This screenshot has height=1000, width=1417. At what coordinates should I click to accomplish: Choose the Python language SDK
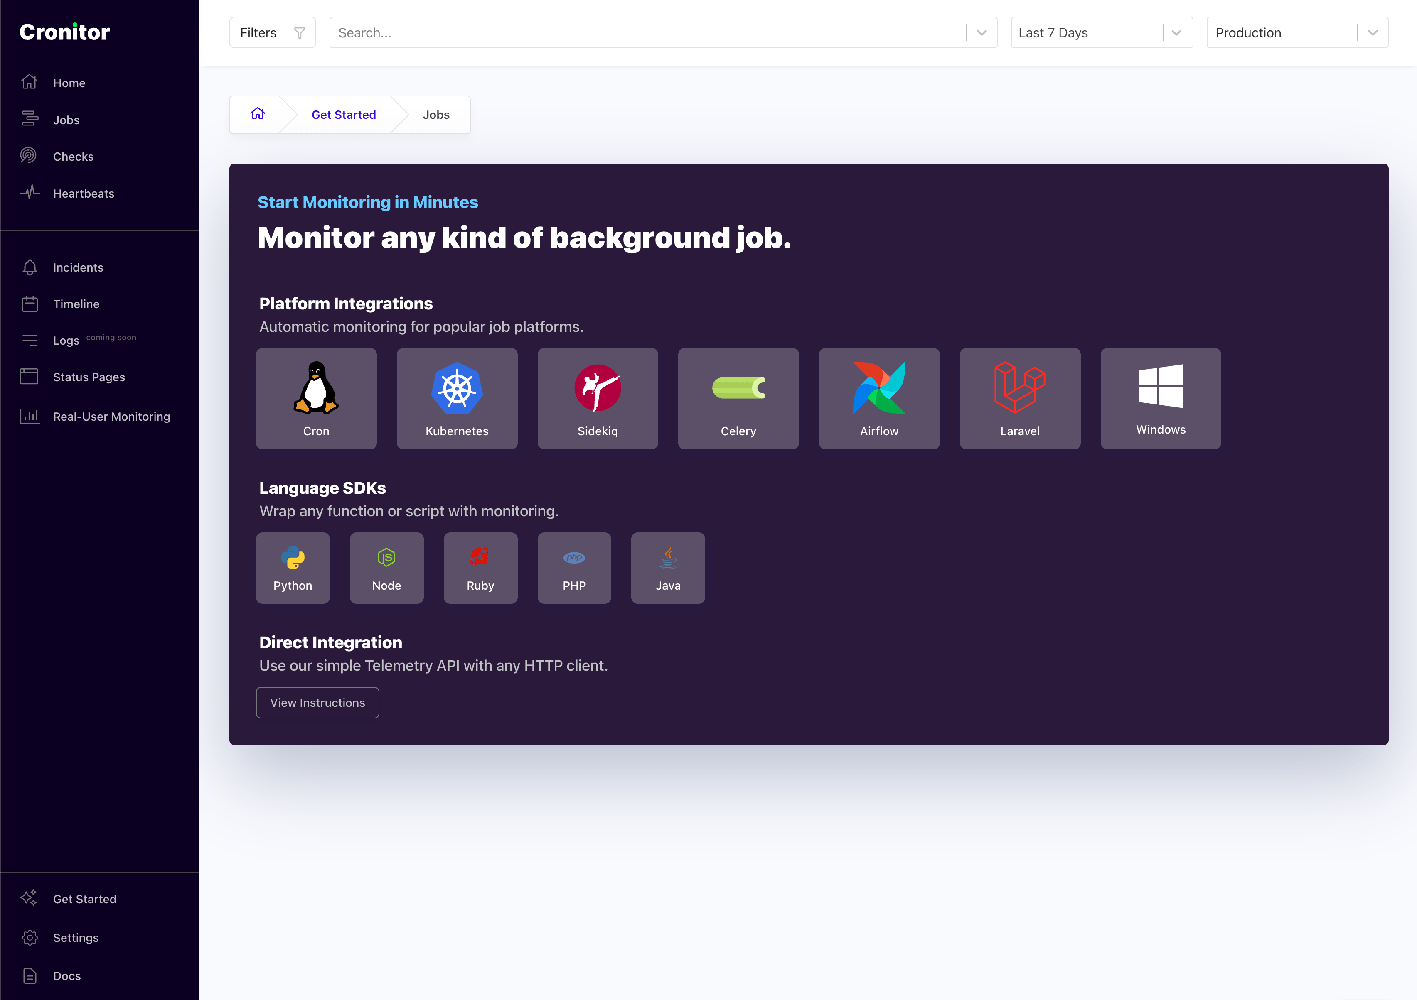(x=293, y=568)
